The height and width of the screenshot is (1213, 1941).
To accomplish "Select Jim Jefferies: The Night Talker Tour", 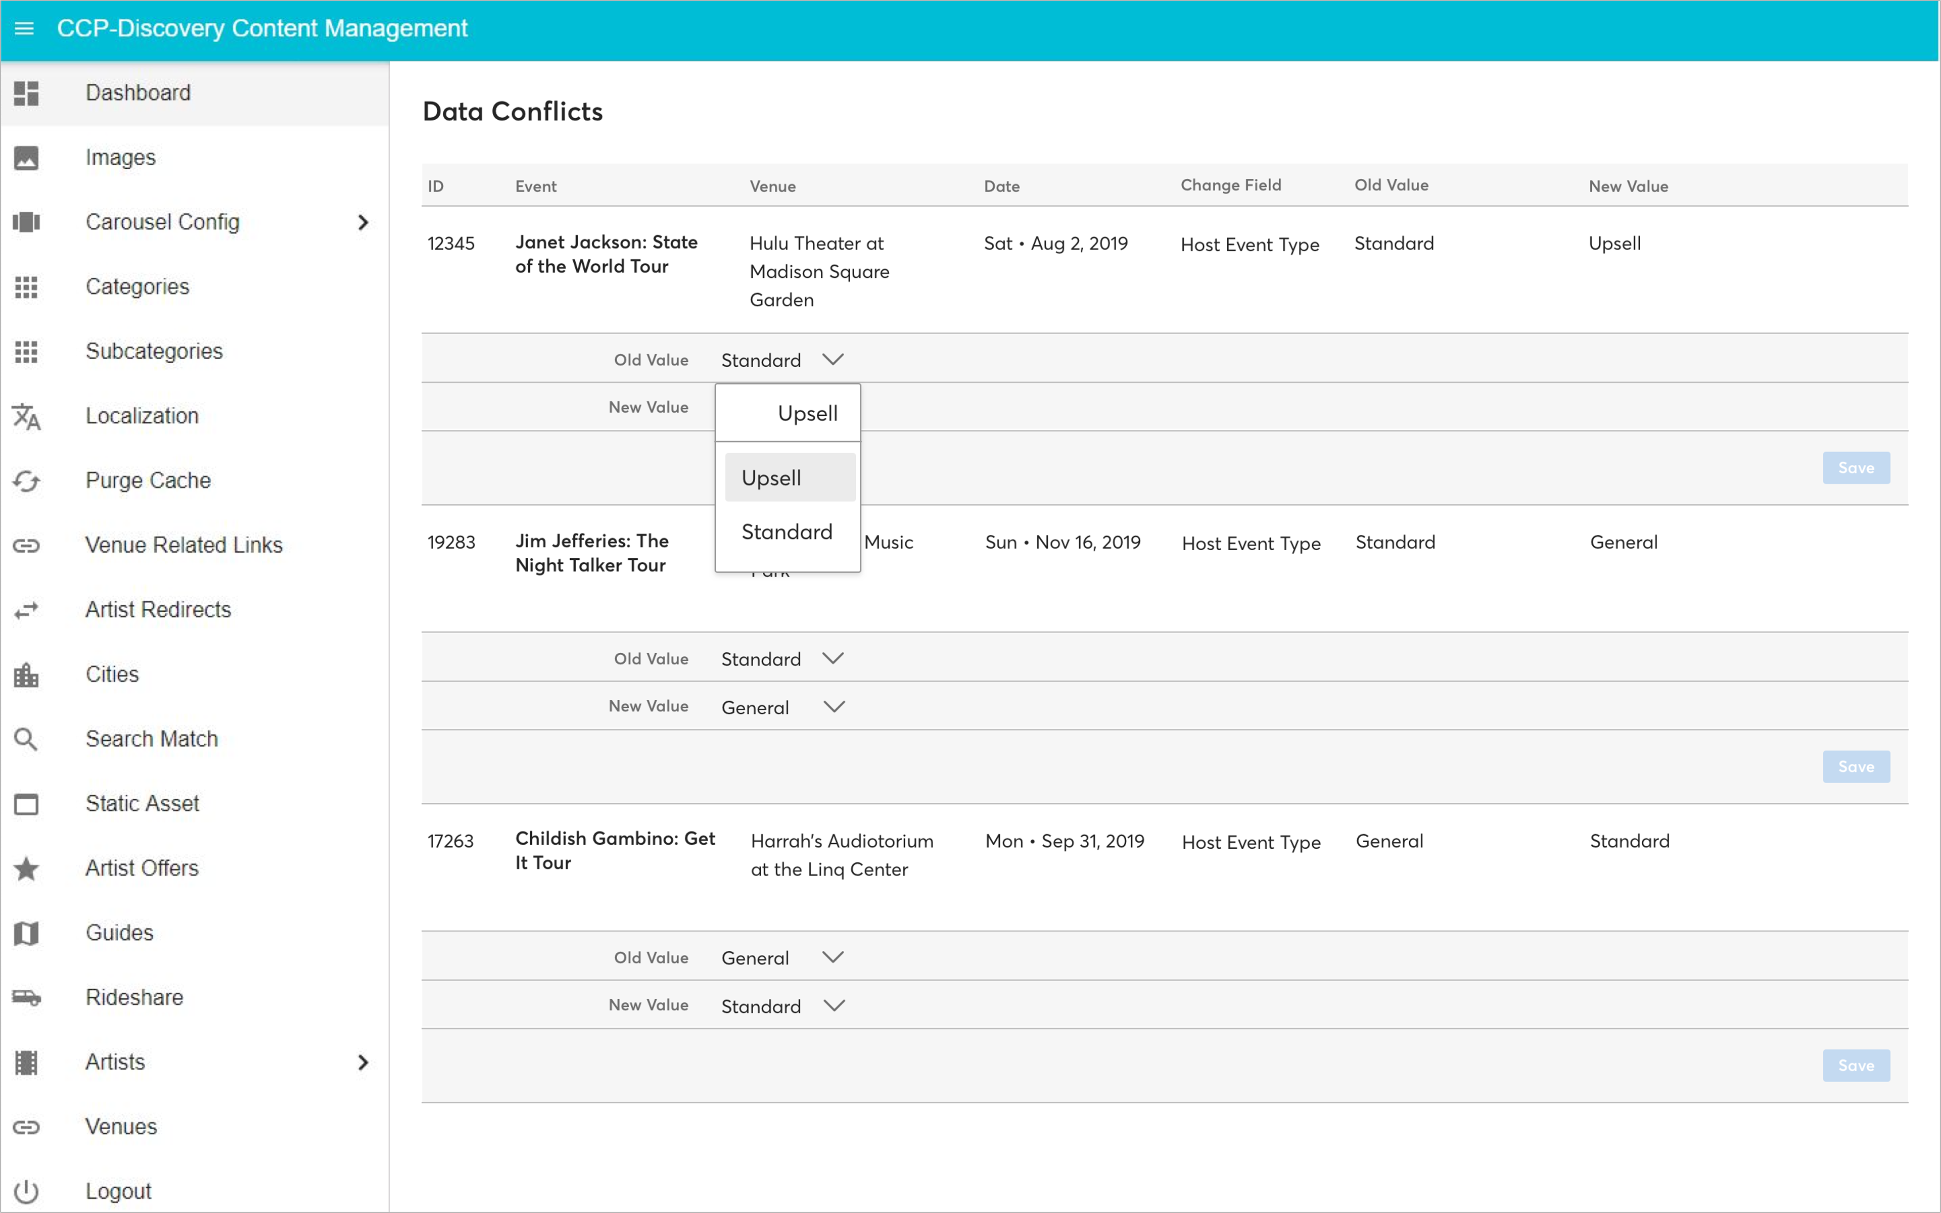I will (x=591, y=553).
